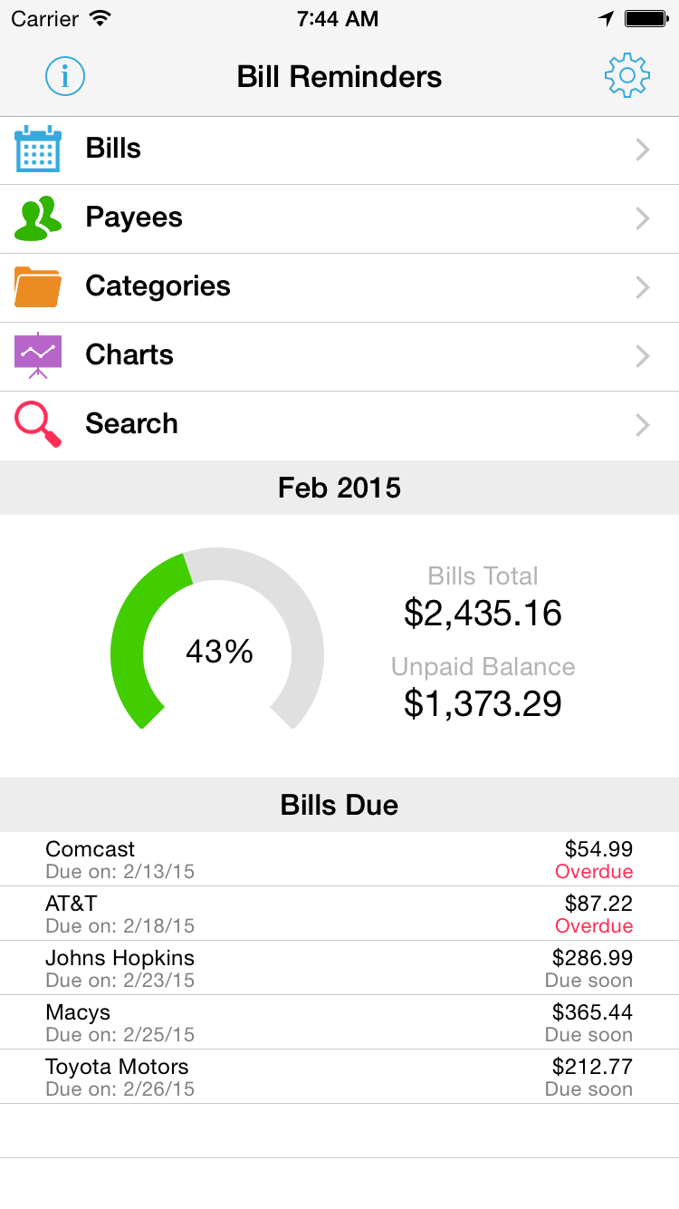679x1209 pixels.
Task: Tap the blue calendar Bills icon
Action: coord(38,150)
